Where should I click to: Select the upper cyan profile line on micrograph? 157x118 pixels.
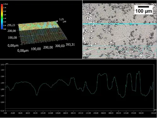120,24
